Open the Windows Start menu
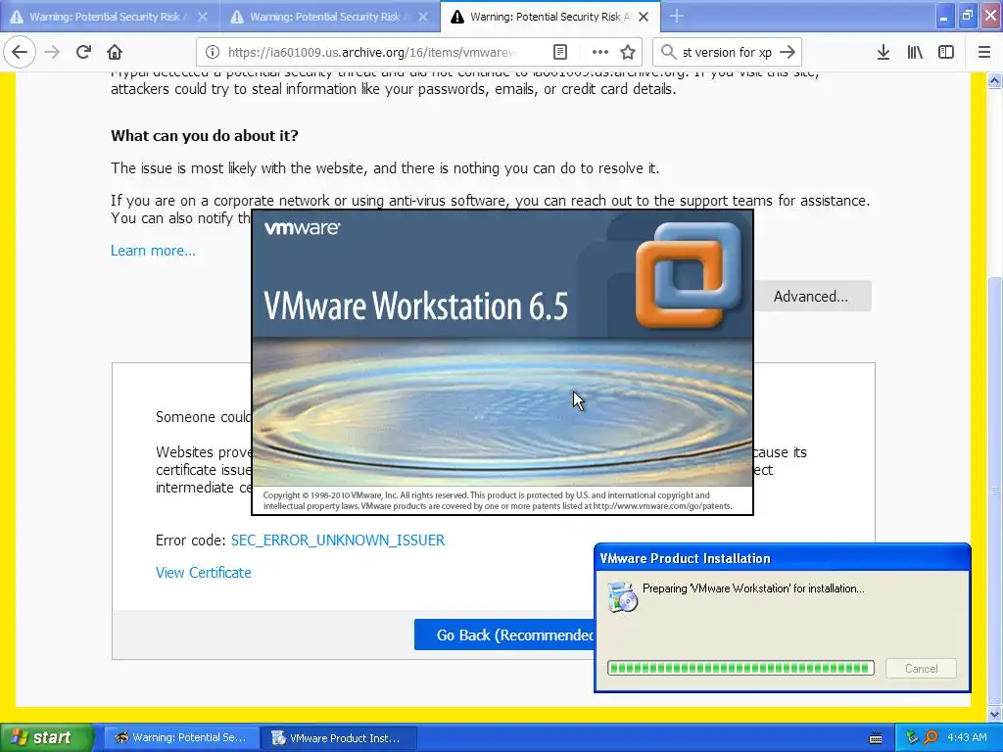Viewport: 1003px width, 752px height. [46, 737]
